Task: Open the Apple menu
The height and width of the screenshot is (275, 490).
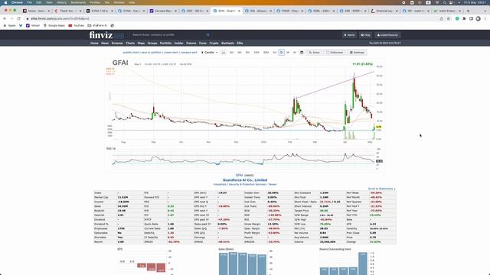Action: coord(5,2)
